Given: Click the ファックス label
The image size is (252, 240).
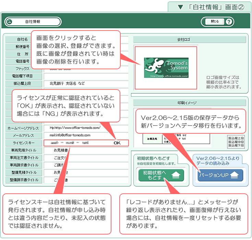Looking at the screenshot, I should point(23,69).
